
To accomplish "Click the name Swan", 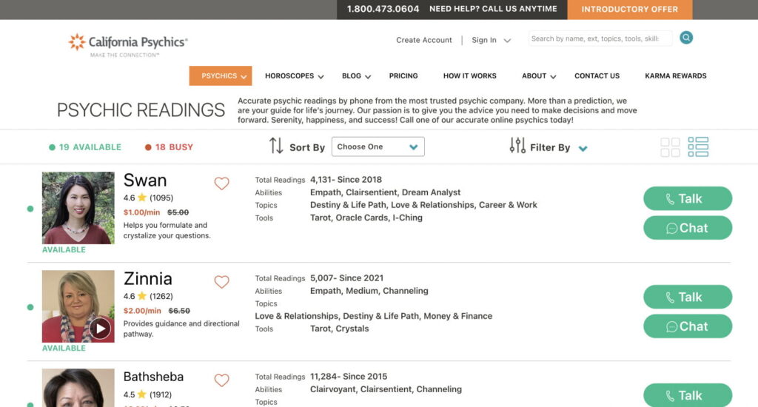I will tap(145, 181).
